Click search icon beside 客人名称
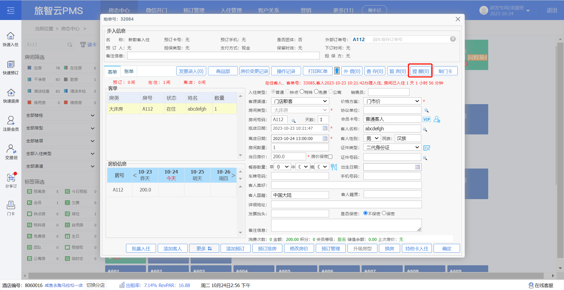The image size is (564, 290). [425, 129]
